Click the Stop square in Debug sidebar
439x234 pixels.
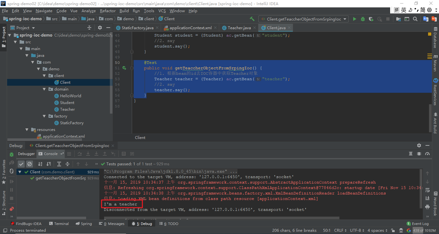12,198
